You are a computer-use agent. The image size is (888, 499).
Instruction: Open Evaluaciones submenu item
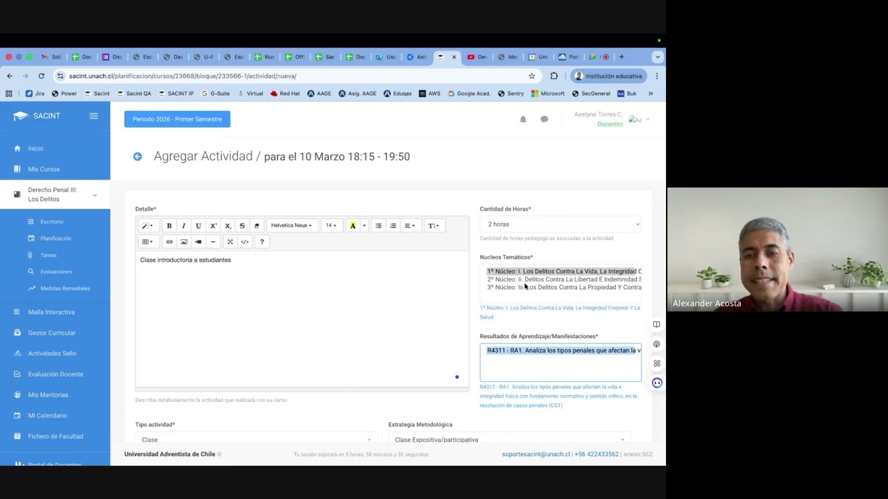click(x=56, y=272)
